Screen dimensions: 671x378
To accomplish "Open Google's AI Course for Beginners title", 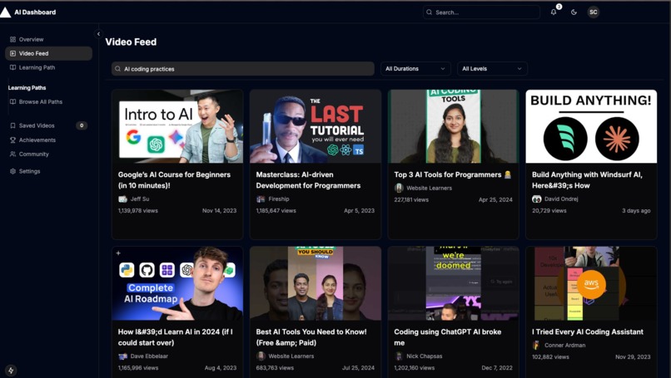I will 174,180.
